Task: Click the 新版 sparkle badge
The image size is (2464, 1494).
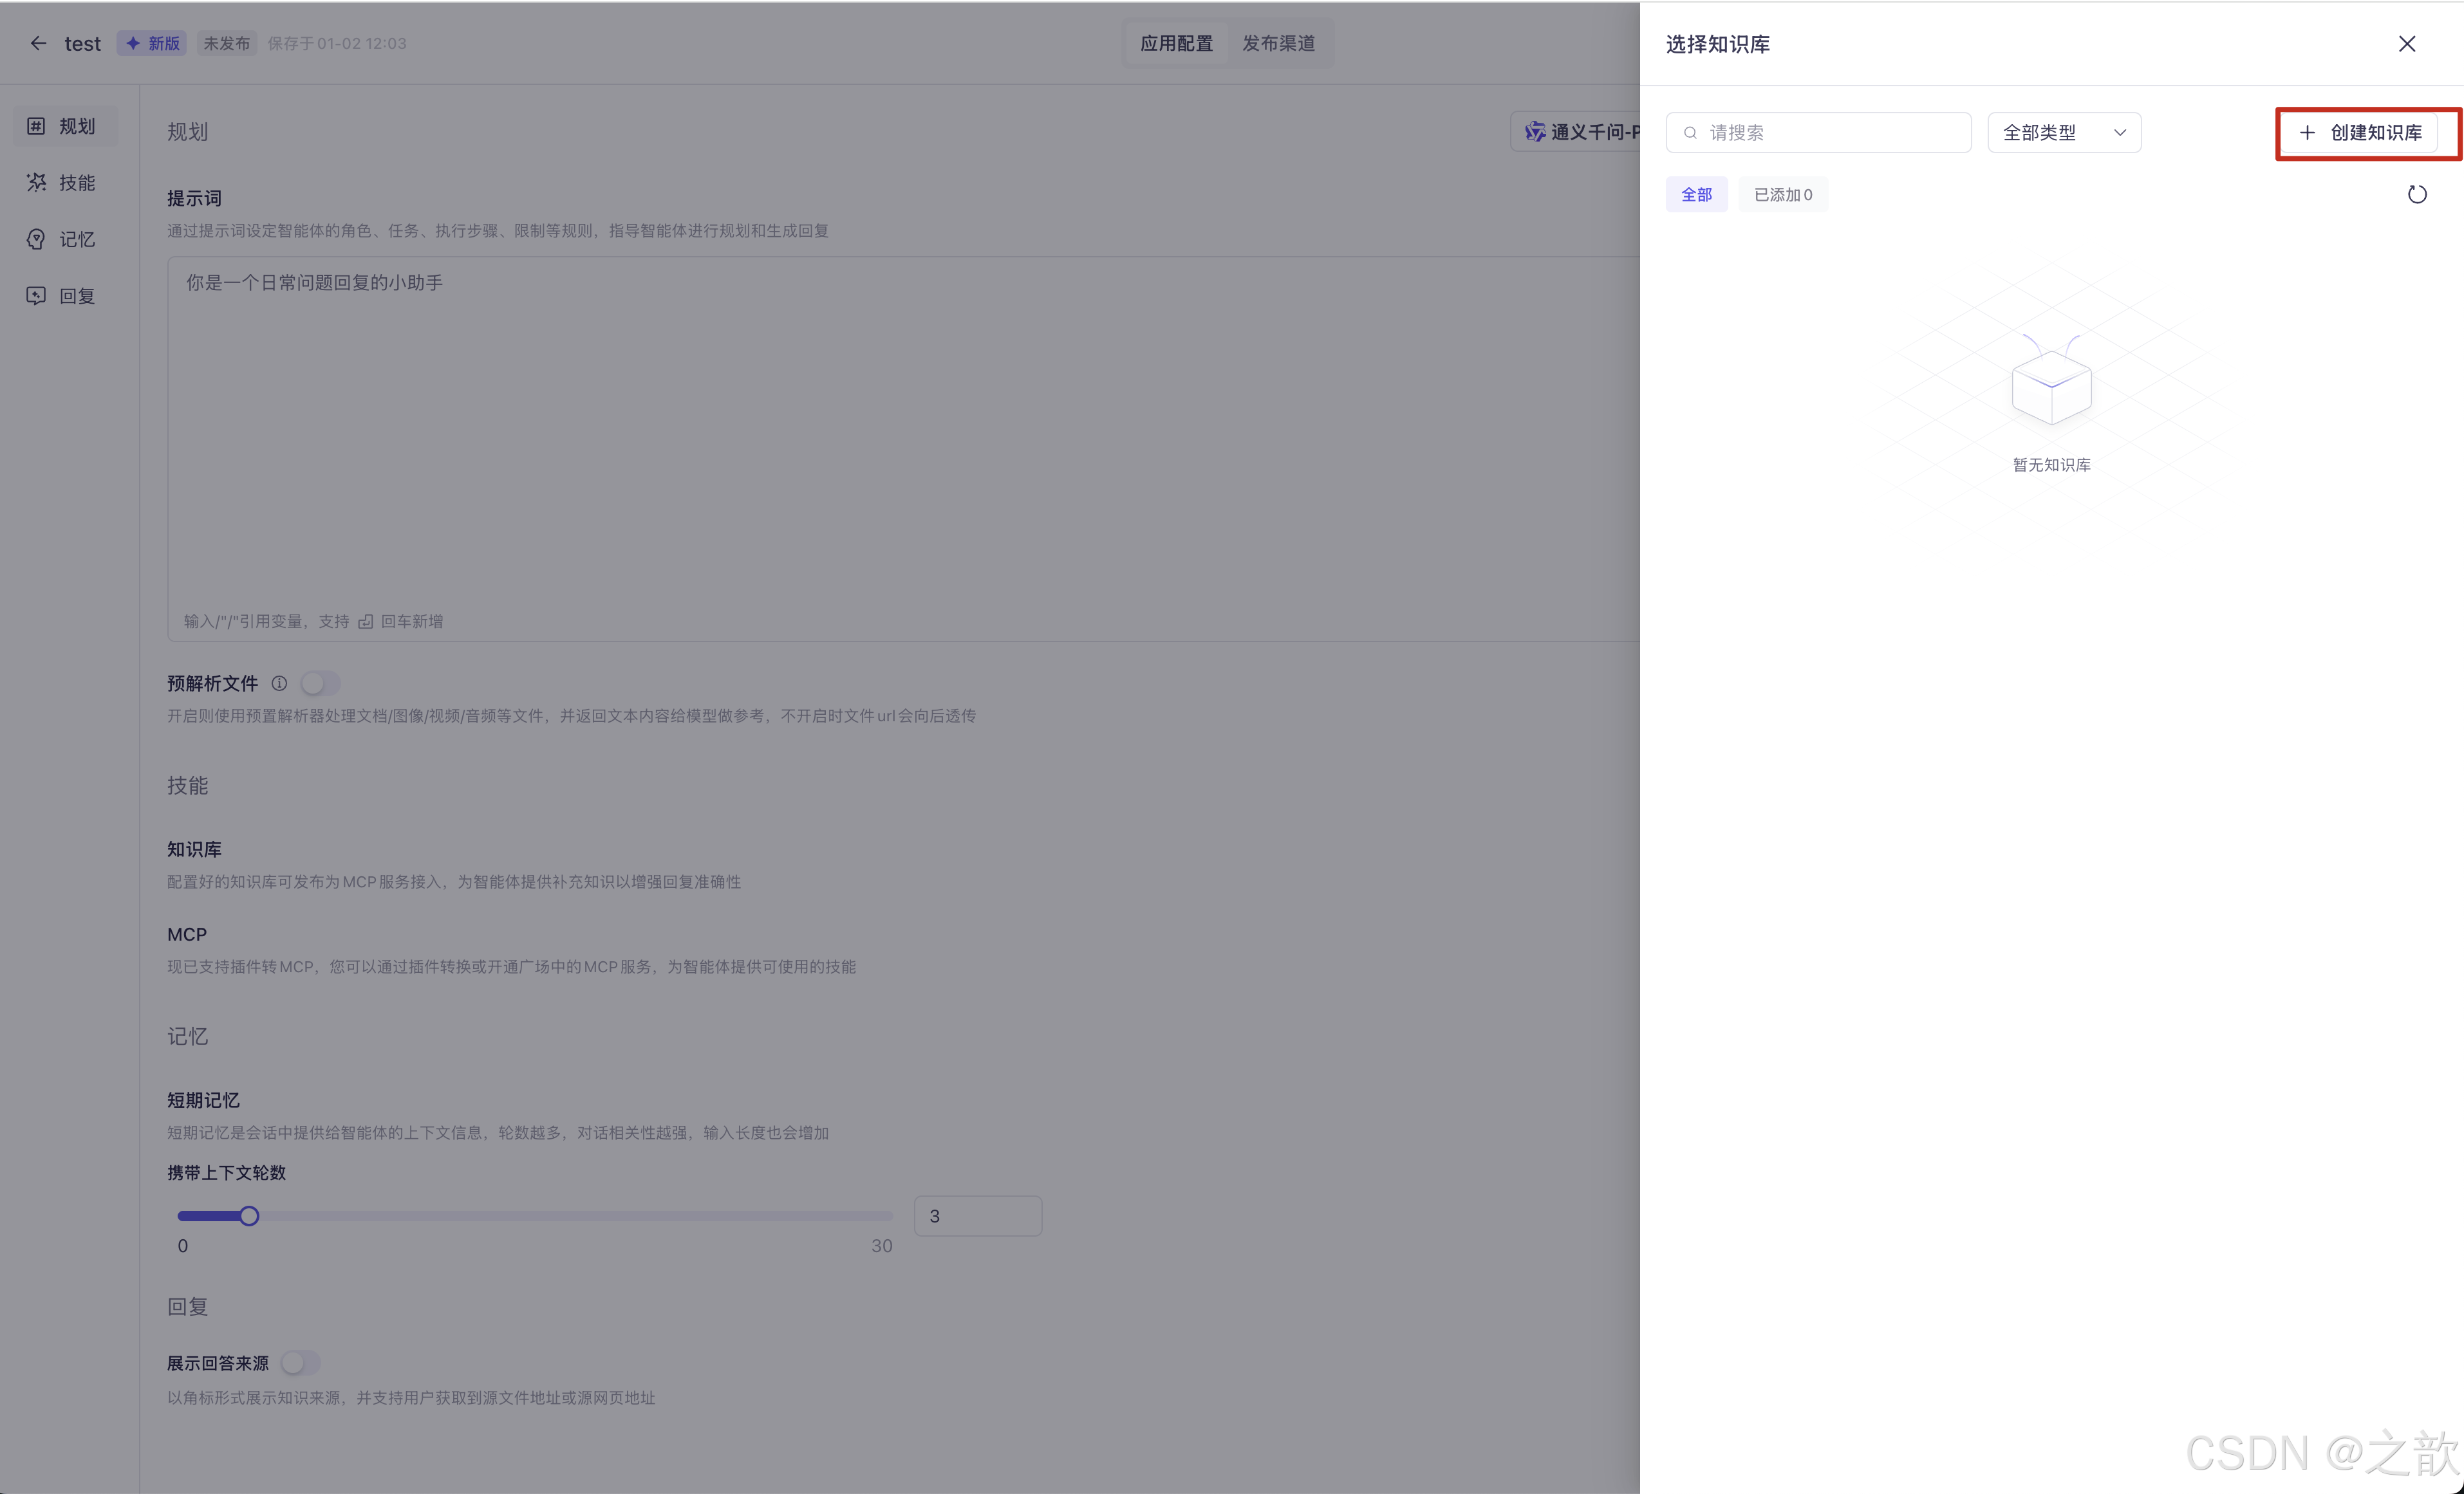Action: tap(152, 43)
